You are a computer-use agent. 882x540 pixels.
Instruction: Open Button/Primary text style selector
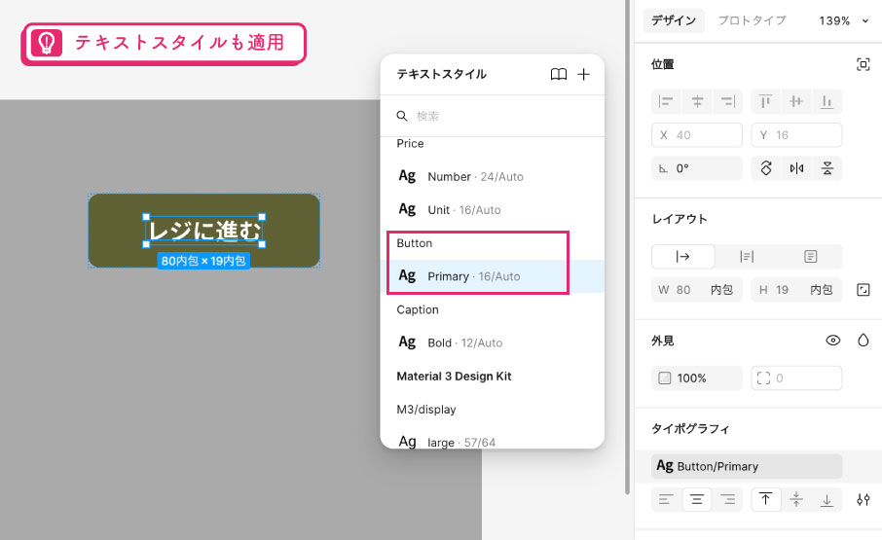(x=747, y=466)
